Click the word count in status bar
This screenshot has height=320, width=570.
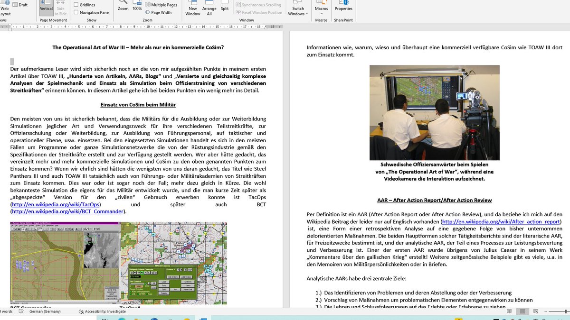(x=7, y=311)
